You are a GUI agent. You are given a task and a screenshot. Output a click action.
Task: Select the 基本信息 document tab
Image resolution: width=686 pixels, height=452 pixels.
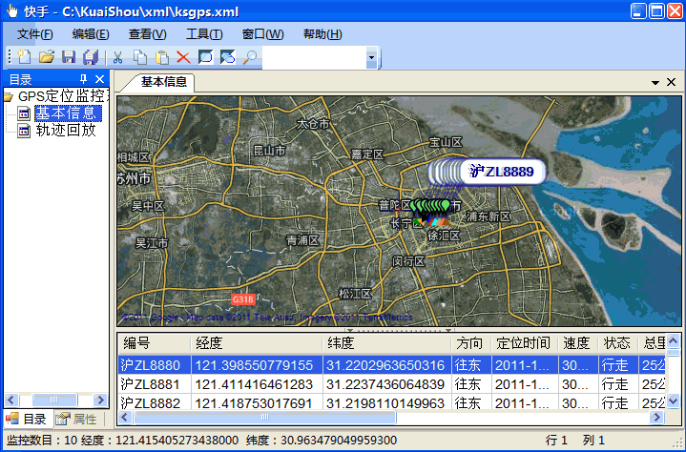(x=163, y=82)
